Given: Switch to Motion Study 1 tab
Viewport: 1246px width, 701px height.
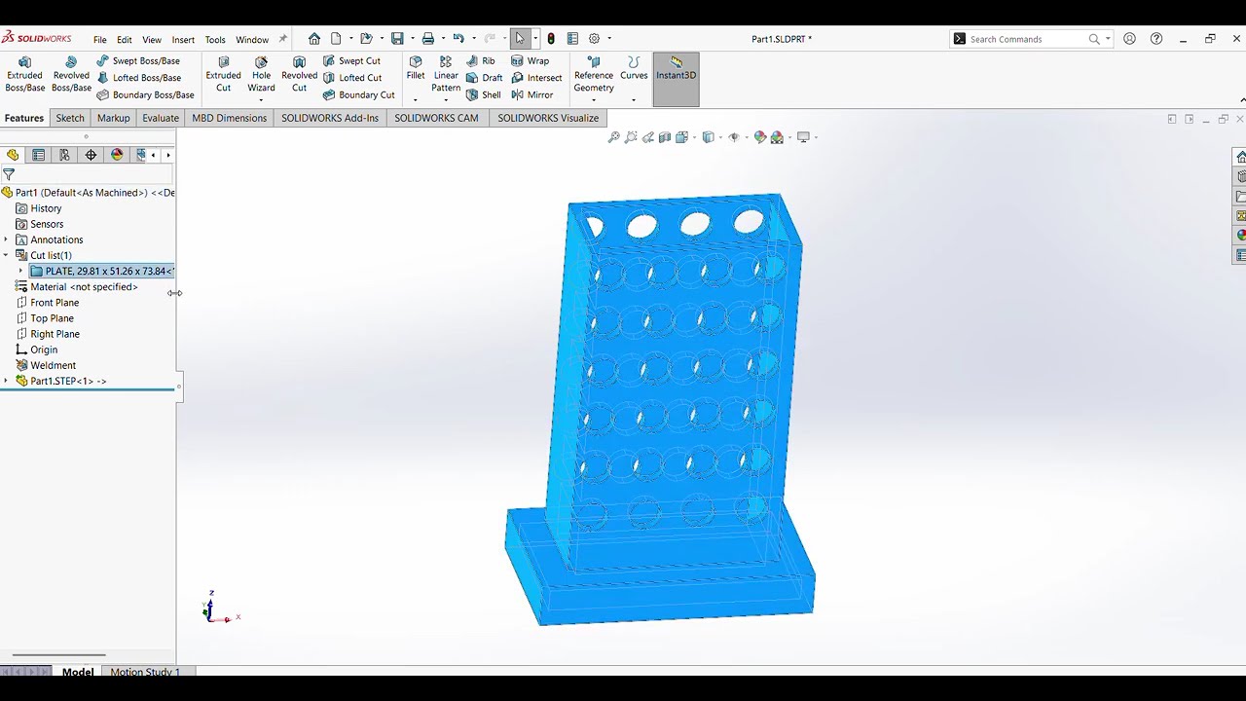Looking at the screenshot, I should pos(145,672).
